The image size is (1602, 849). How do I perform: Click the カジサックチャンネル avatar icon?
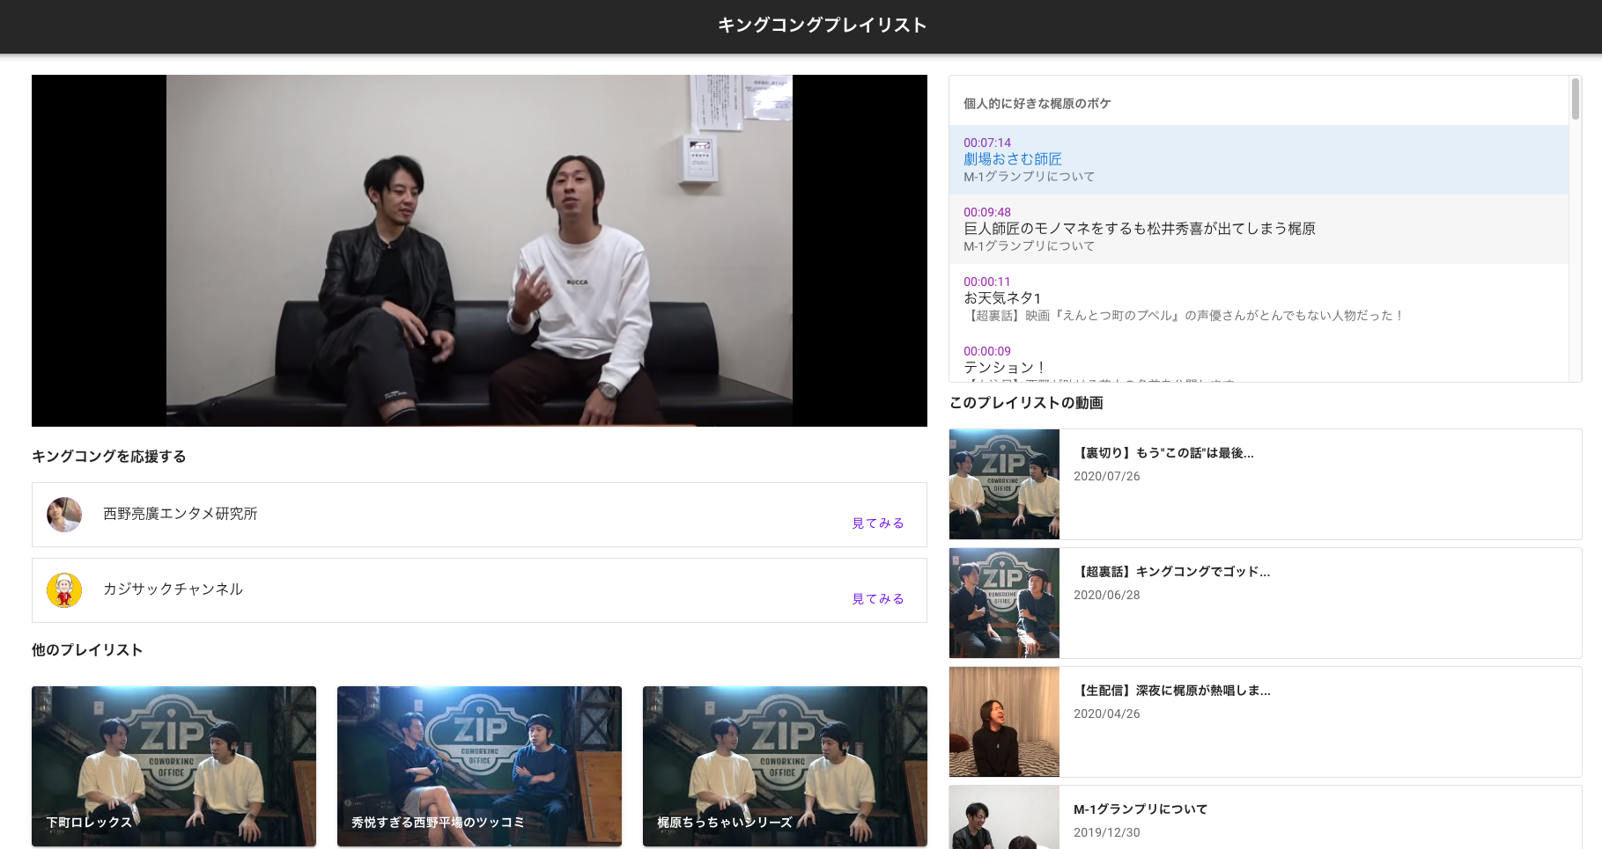(x=64, y=590)
